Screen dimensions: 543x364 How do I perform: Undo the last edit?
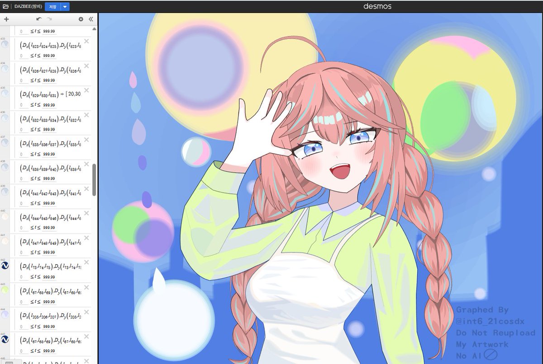click(39, 19)
